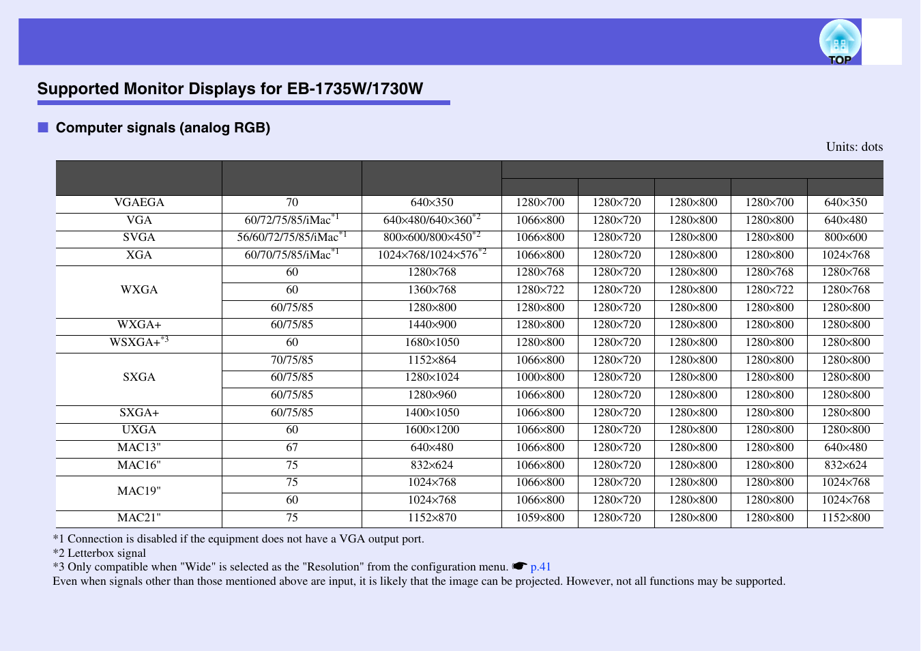Click the 'MAC21"' signal cell
This screenshot has width=921, height=651.
(x=139, y=518)
